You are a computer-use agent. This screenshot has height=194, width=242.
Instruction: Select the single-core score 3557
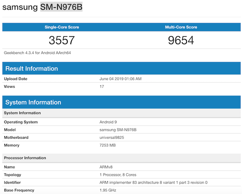point(62,40)
